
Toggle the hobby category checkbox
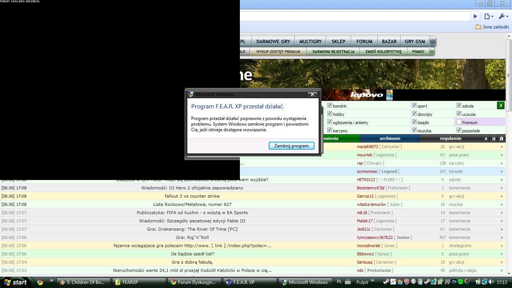click(329, 114)
